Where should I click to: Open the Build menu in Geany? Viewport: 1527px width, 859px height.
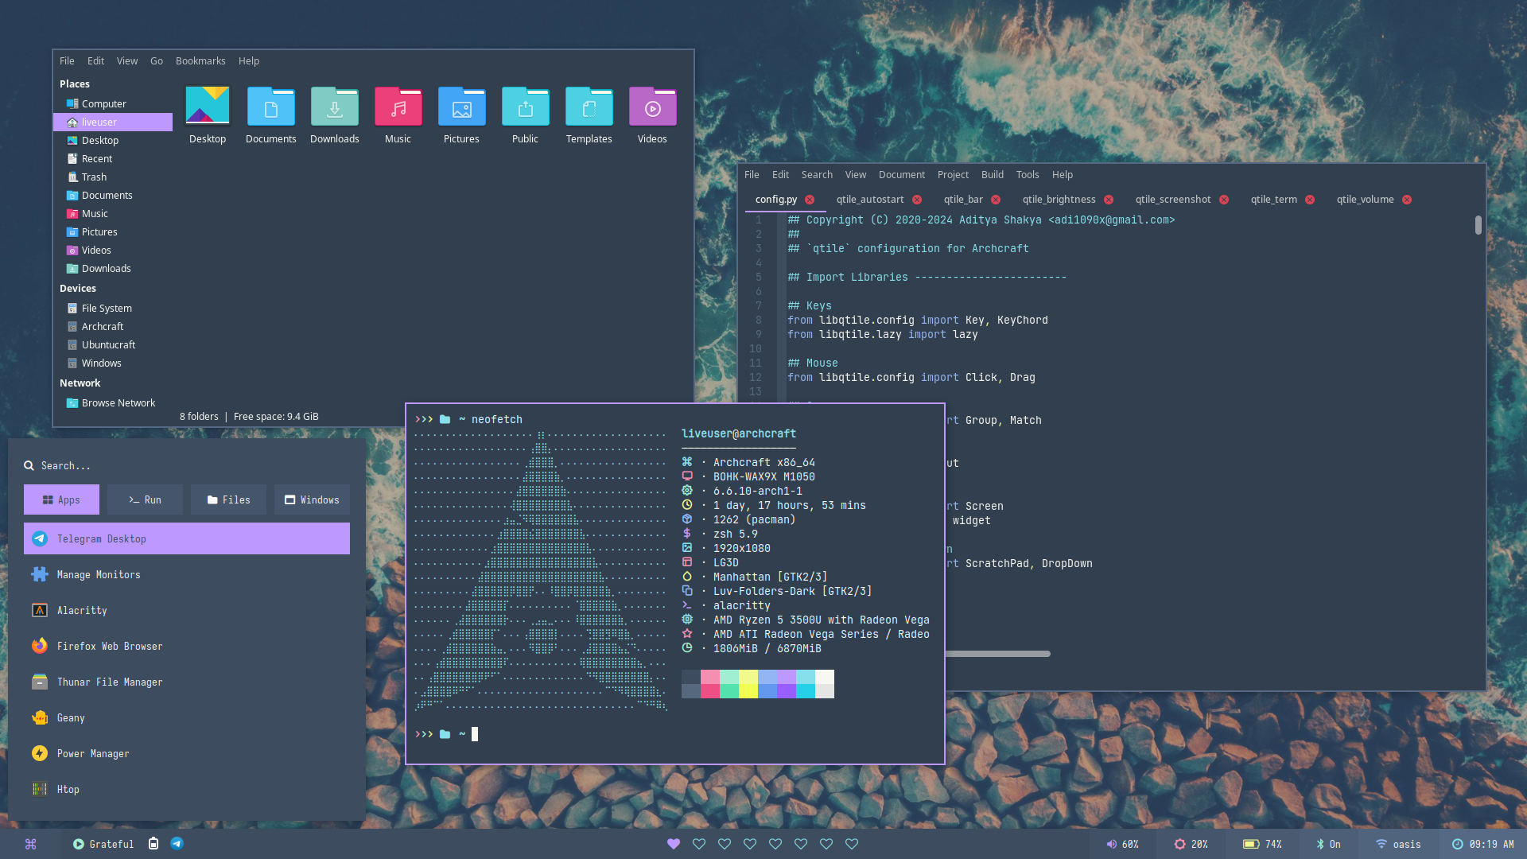992,175
